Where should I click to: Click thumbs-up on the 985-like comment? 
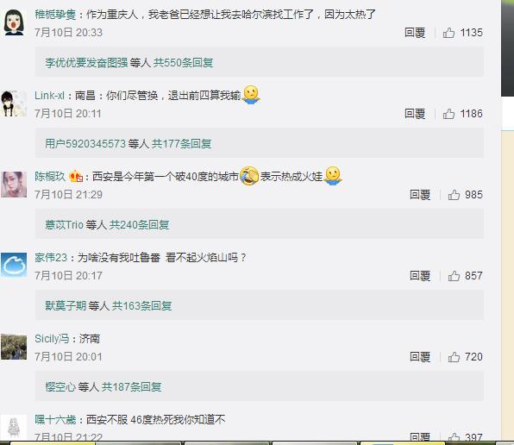point(454,195)
